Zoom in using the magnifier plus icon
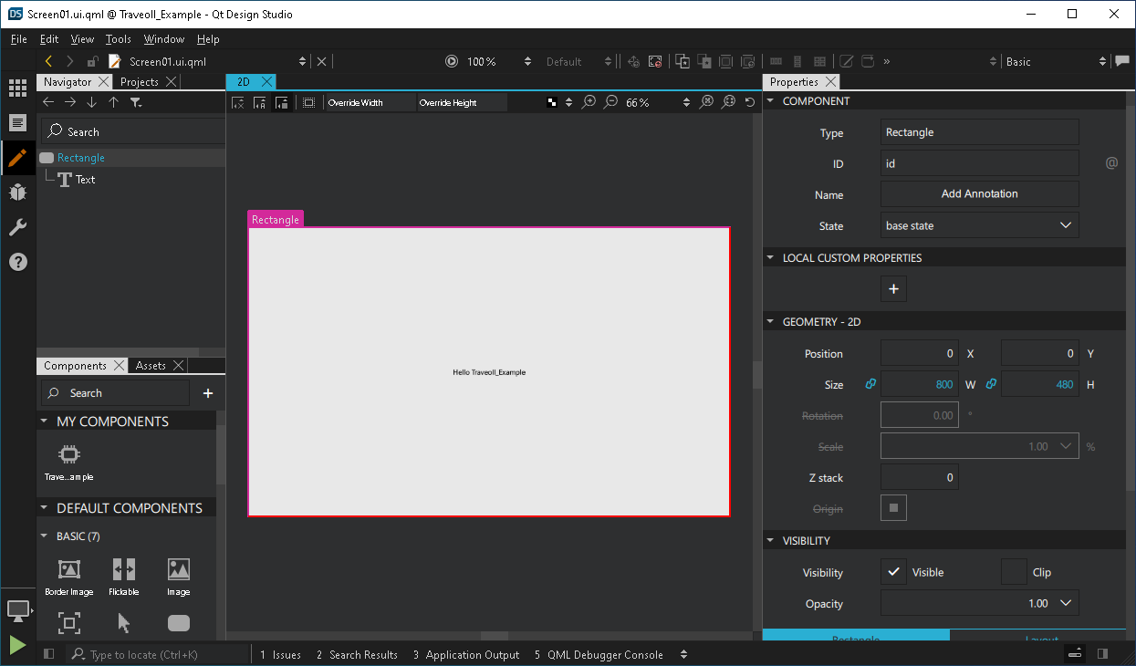 [x=589, y=101]
